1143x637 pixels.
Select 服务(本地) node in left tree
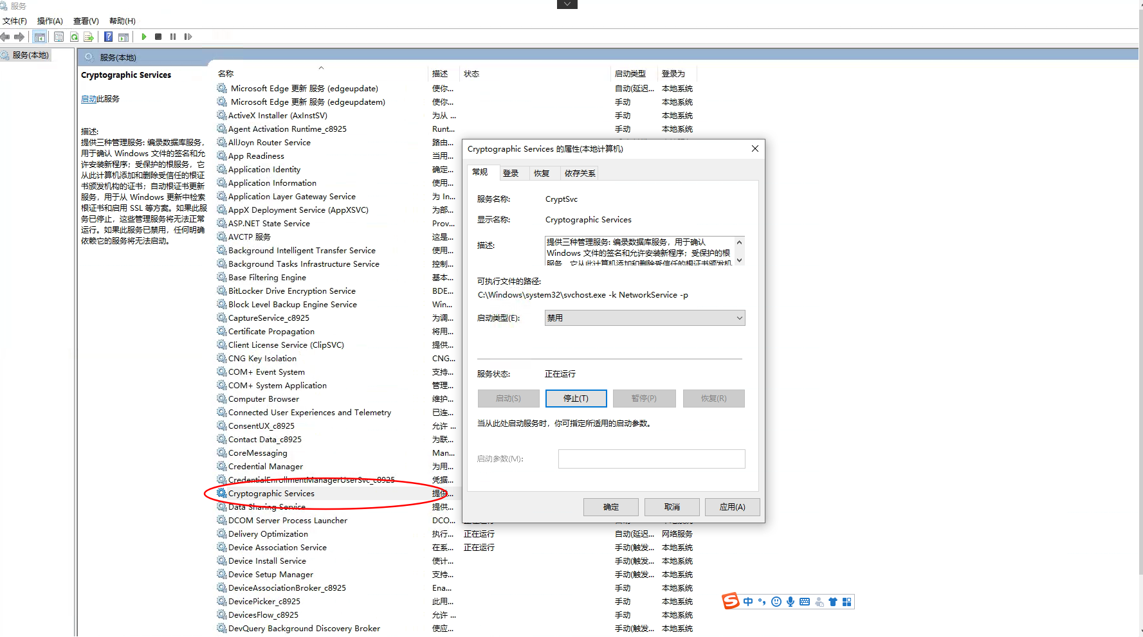click(30, 55)
